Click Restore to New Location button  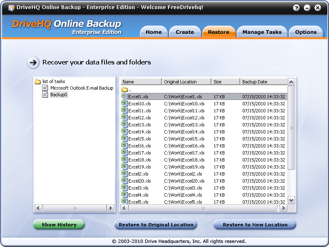click(x=255, y=225)
